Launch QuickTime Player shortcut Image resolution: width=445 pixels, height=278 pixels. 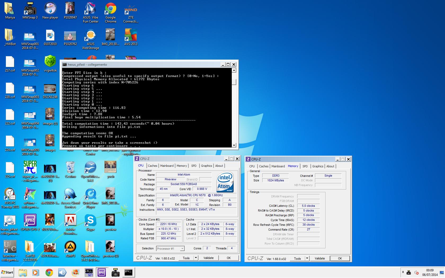point(90,198)
